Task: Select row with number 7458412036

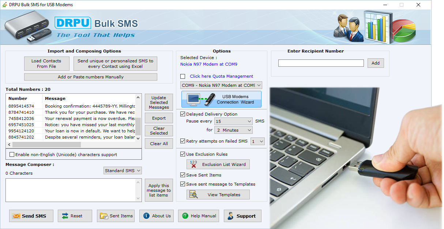Action: [x=71, y=119]
